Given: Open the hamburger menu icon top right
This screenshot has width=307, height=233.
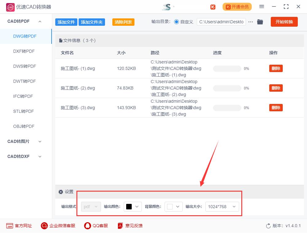Looking at the screenshot, I should [x=262, y=6].
